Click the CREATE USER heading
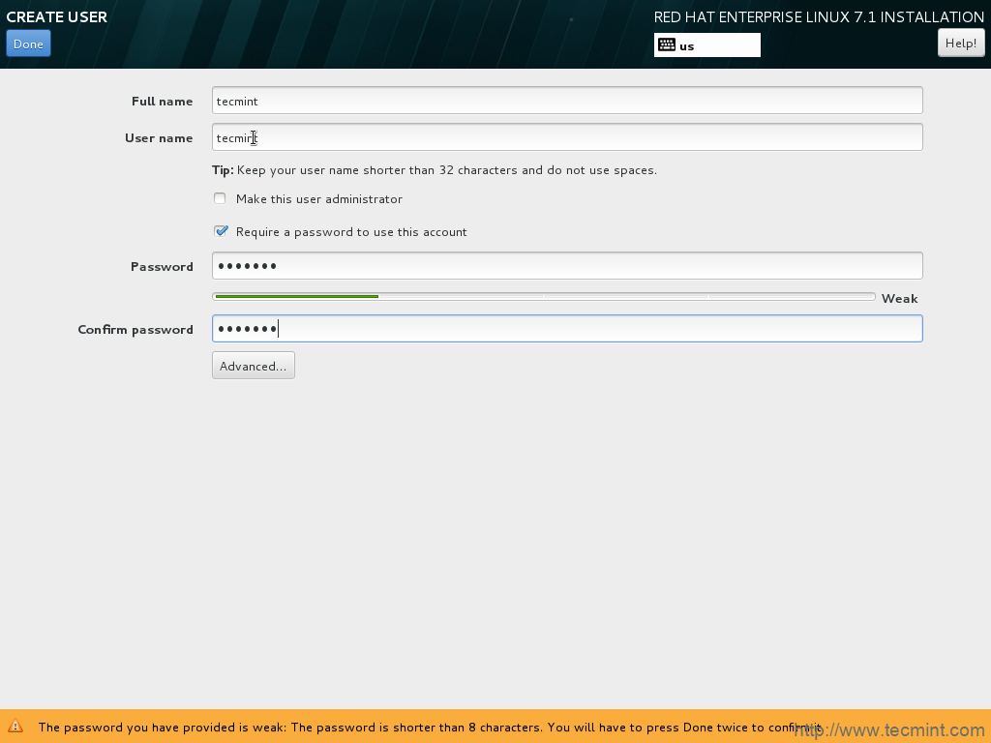This screenshot has height=743, width=991. pos(57,17)
